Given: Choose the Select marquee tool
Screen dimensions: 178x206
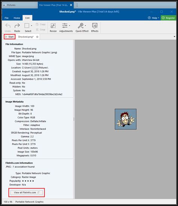Looking at the screenshot, I should tap(27, 26).
